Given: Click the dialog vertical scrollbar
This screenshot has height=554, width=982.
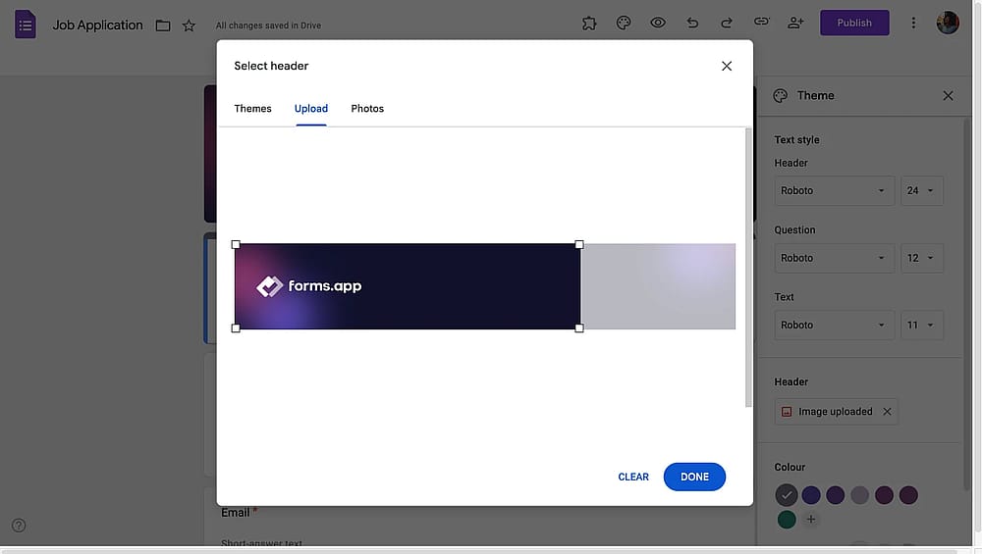Looking at the screenshot, I should pyautogui.click(x=747, y=267).
